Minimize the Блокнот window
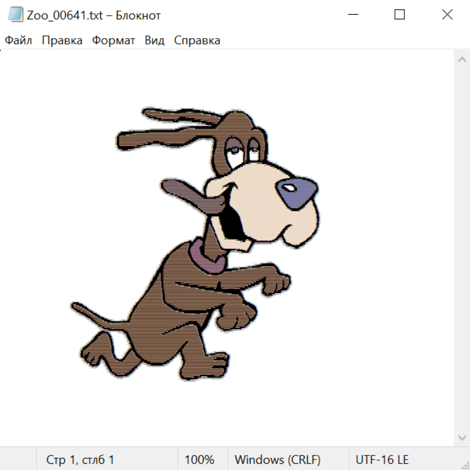Screen dimensions: 470x470 tap(352, 15)
